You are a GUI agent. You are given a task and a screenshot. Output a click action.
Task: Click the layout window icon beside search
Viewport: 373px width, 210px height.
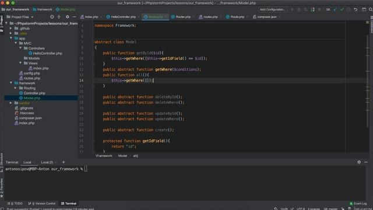pos(364,9)
